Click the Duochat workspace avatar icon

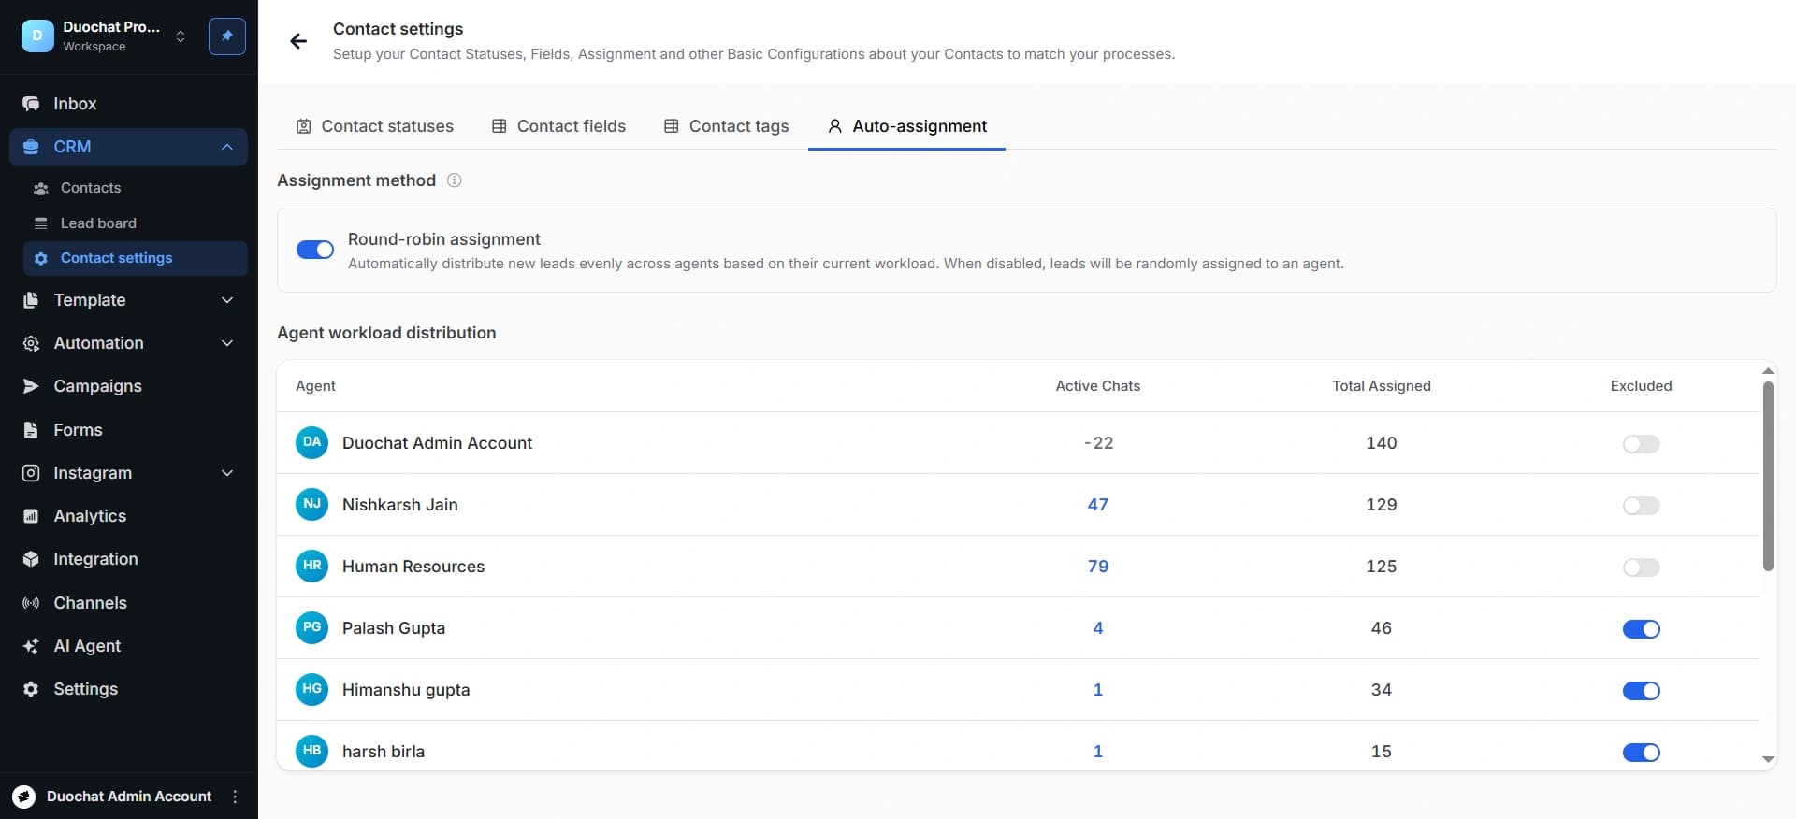click(x=37, y=36)
